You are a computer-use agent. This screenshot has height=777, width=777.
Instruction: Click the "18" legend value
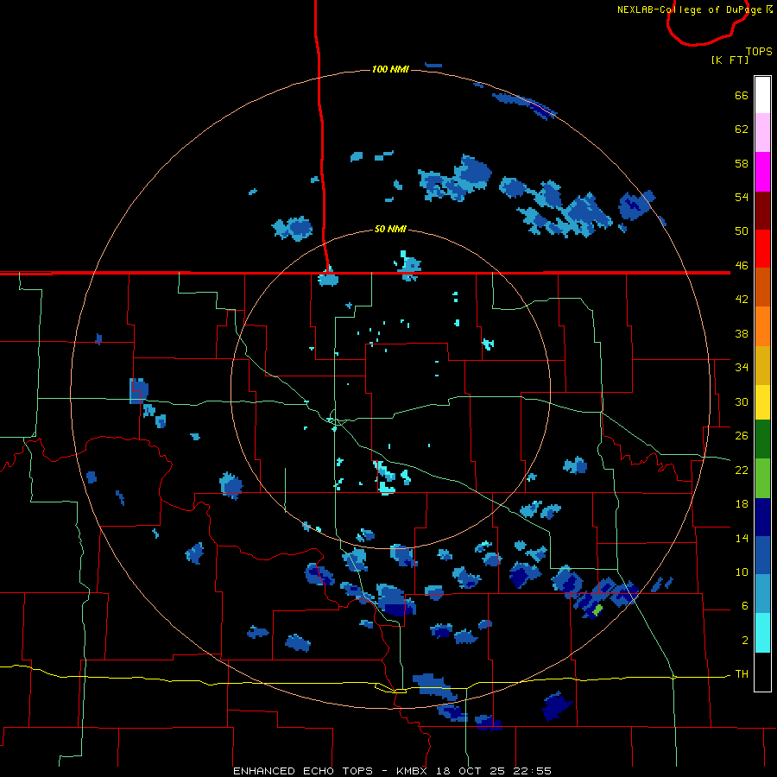[742, 504]
